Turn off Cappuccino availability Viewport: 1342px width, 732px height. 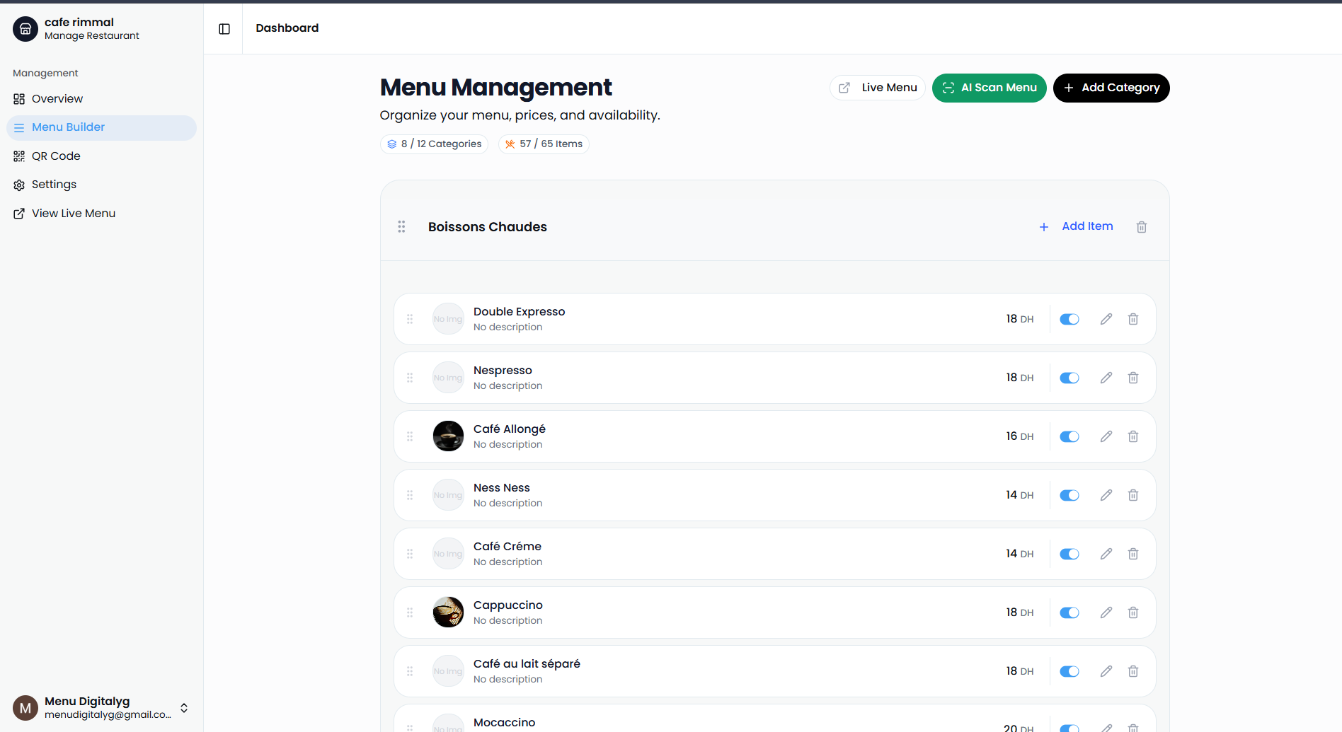1069,612
